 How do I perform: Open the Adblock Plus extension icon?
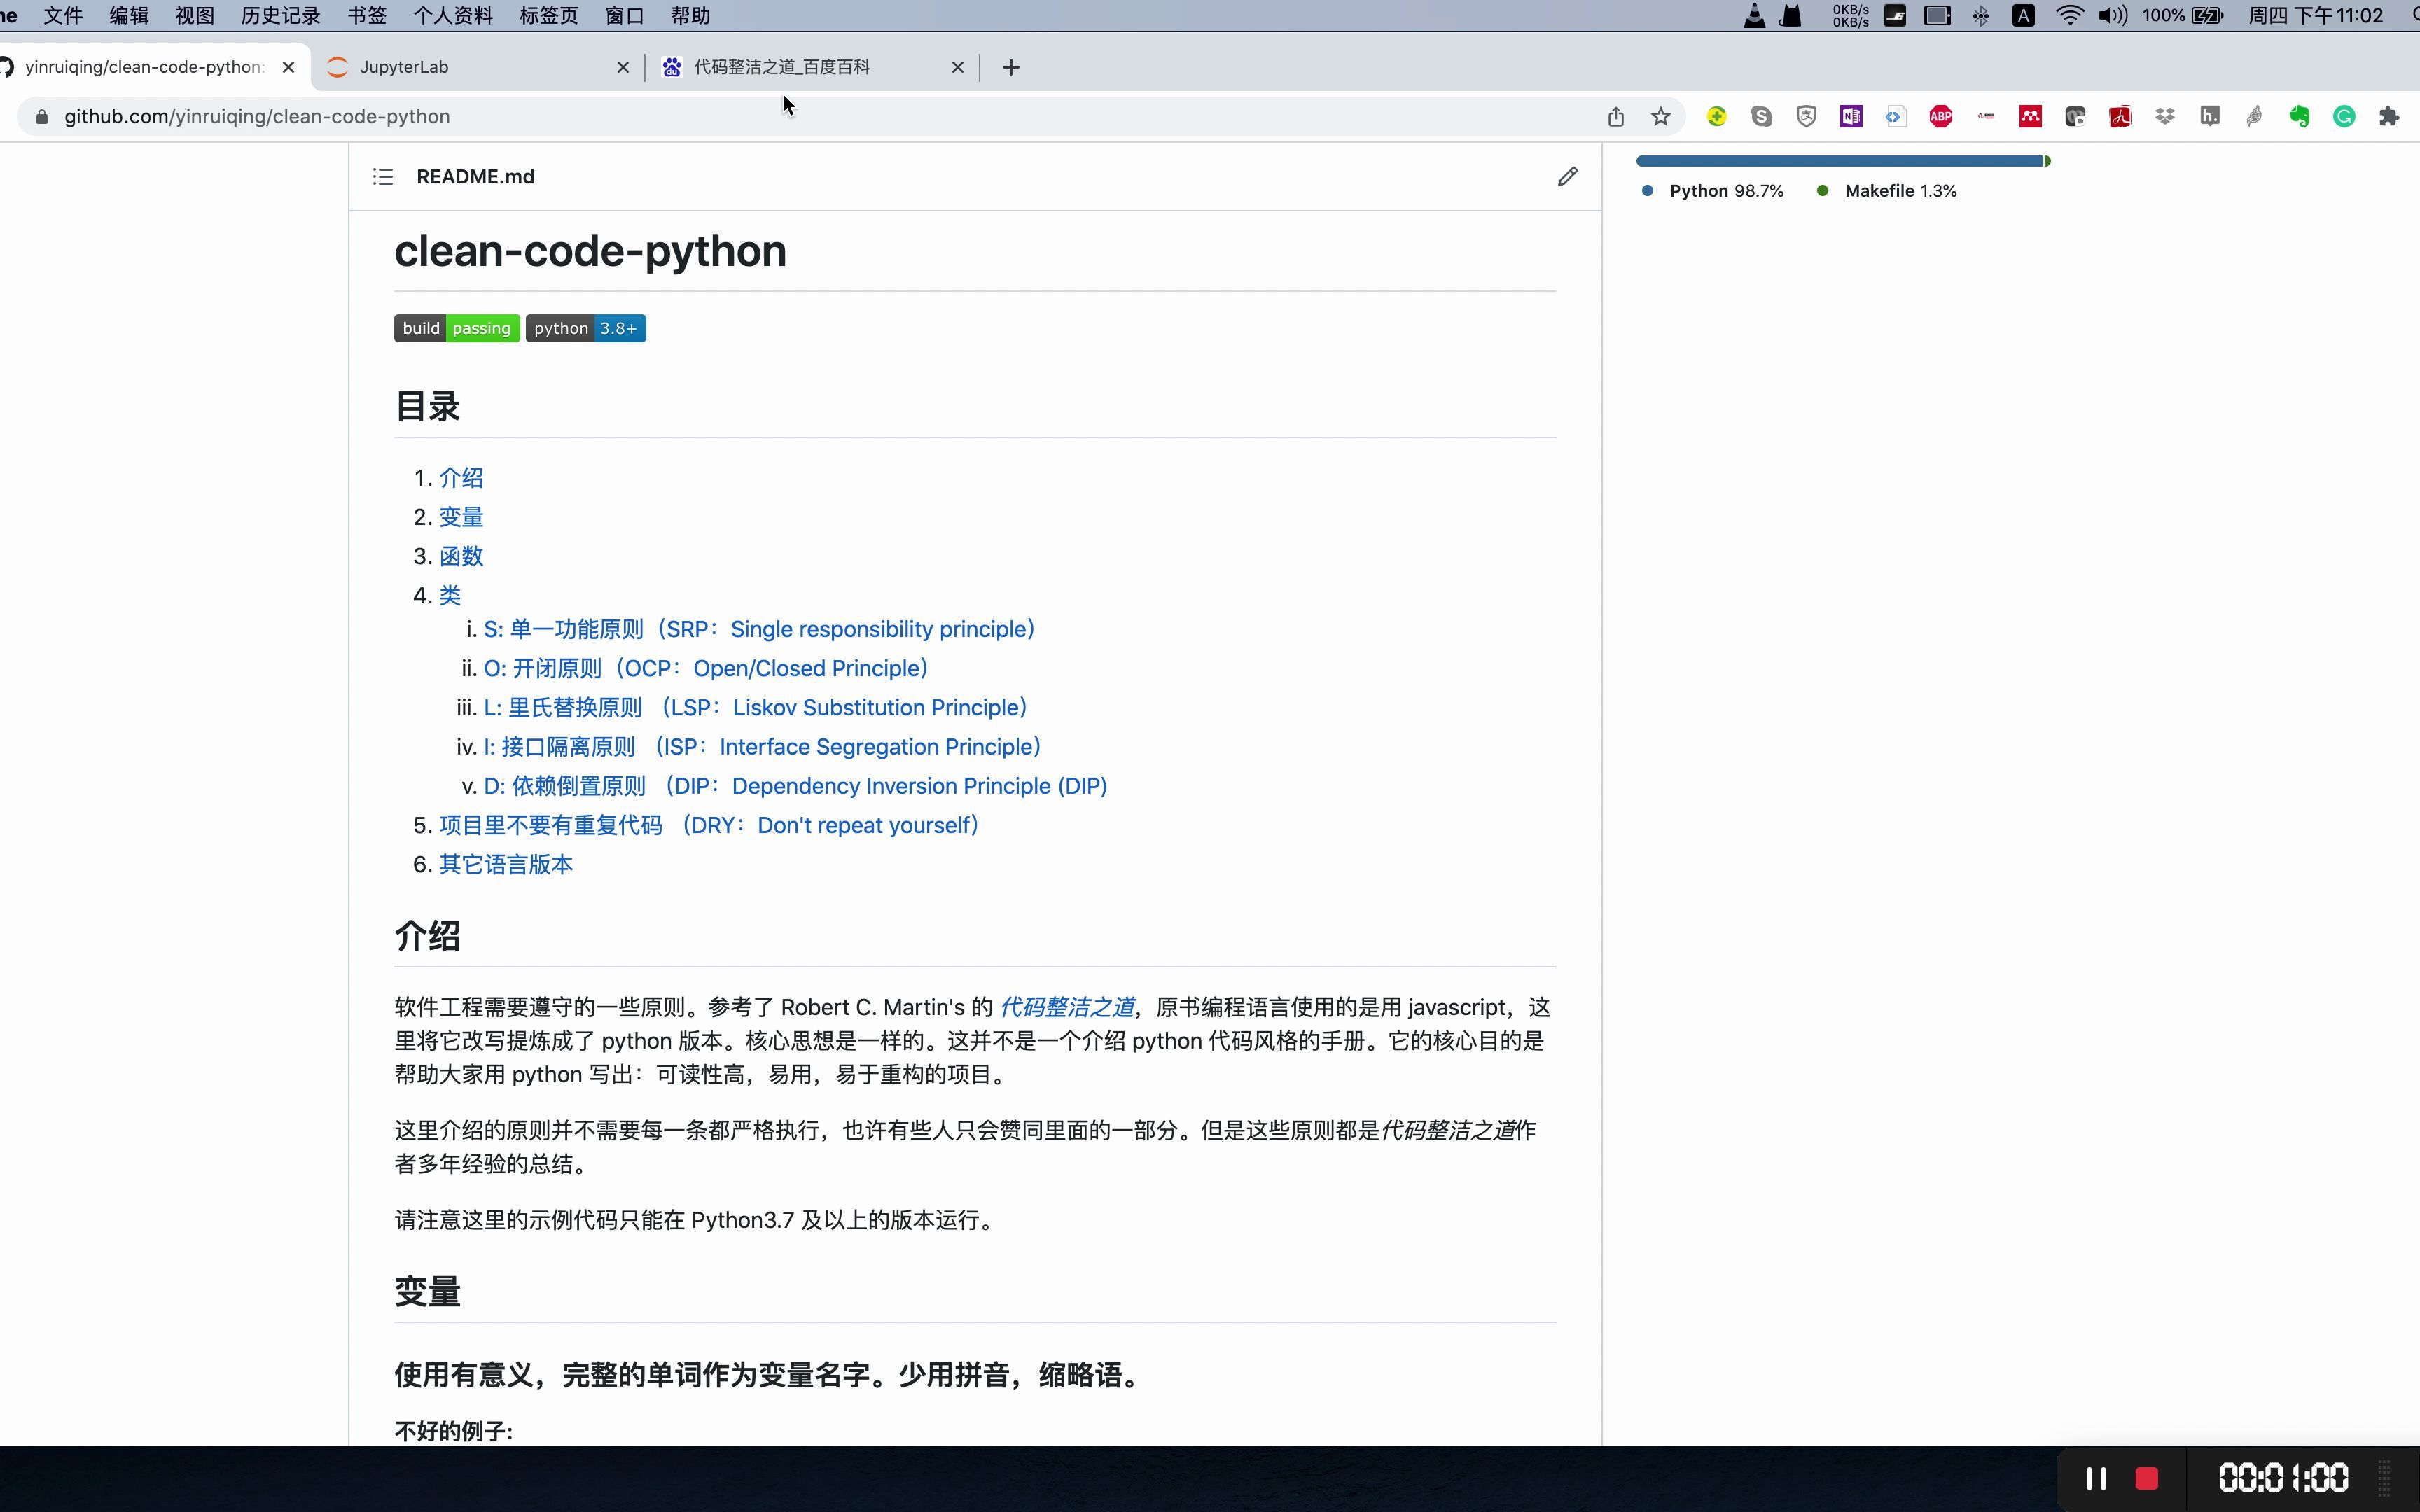(x=1941, y=117)
